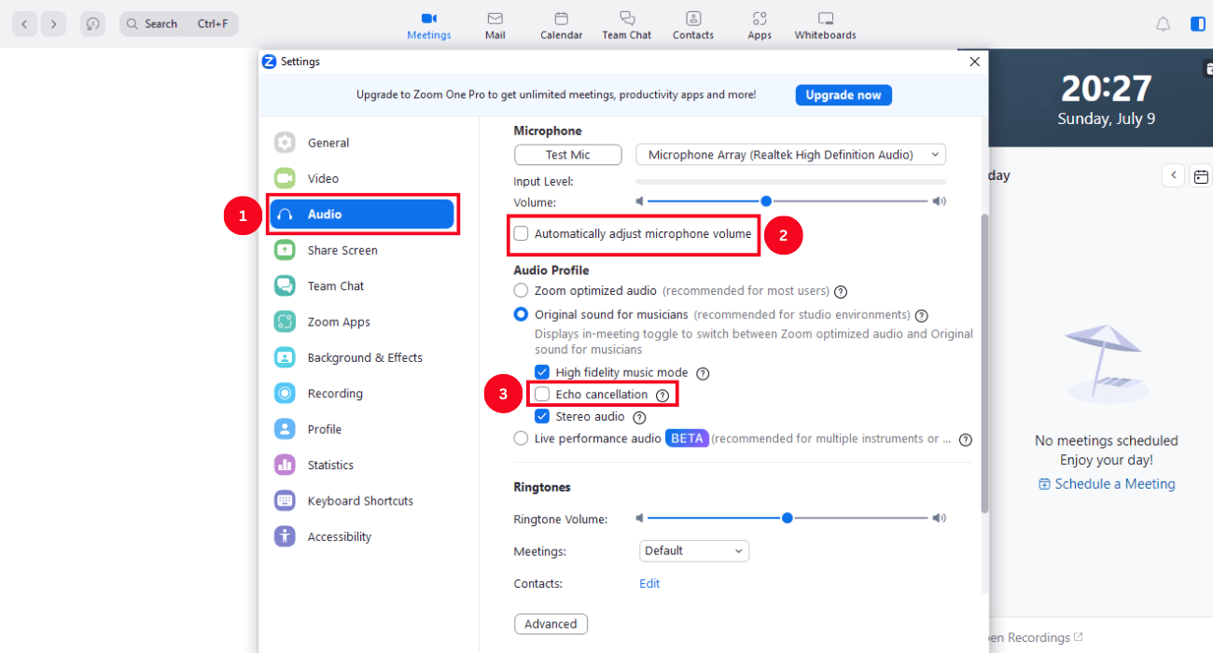
Task: Open help for Echo cancellation
Action: tap(662, 396)
